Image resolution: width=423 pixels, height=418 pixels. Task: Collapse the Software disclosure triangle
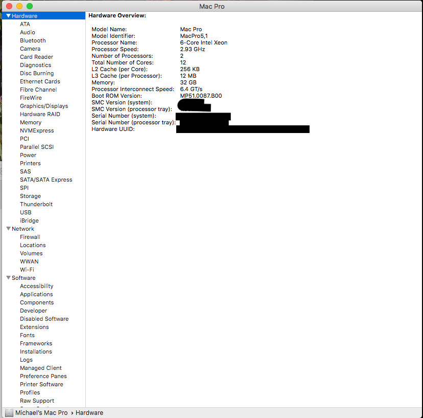[8, 278]
